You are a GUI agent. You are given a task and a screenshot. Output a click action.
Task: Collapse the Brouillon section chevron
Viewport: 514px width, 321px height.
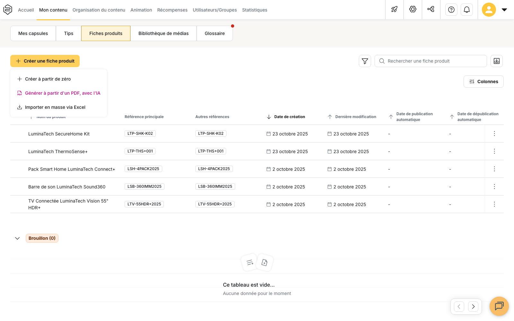pyautogui.click(x=17, y=238)
